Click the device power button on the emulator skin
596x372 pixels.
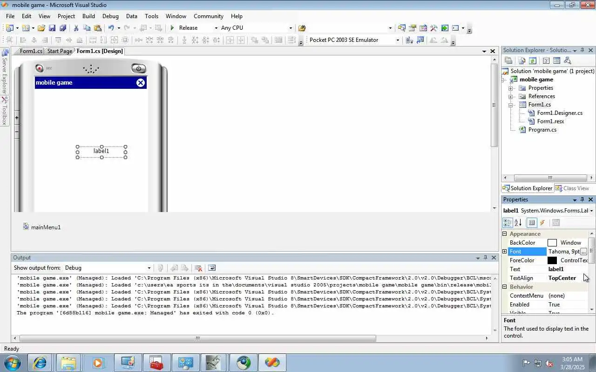(x=139, y=68)
